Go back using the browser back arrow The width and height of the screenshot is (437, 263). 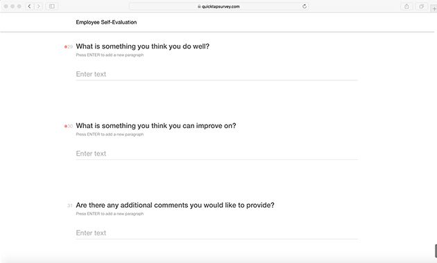(x=29, y=6)
